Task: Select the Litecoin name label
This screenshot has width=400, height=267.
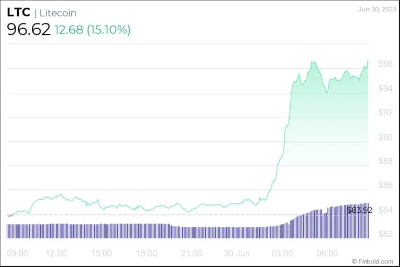Action: point(58,13)
